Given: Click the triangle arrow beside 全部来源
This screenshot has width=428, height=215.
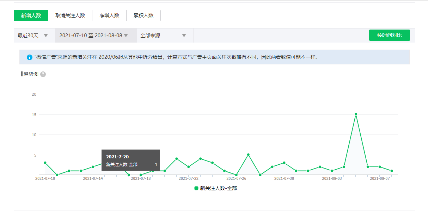Looking at the screenshot, I should (x=184, y=36).
